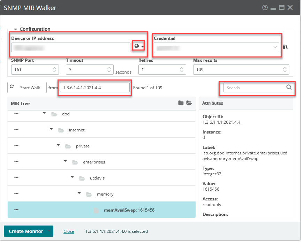The height and width of the screenshot is (244, 304).
Task: Click the refresh icon on Start Walk
Action: pyautogui.click(x=13, y=87)
